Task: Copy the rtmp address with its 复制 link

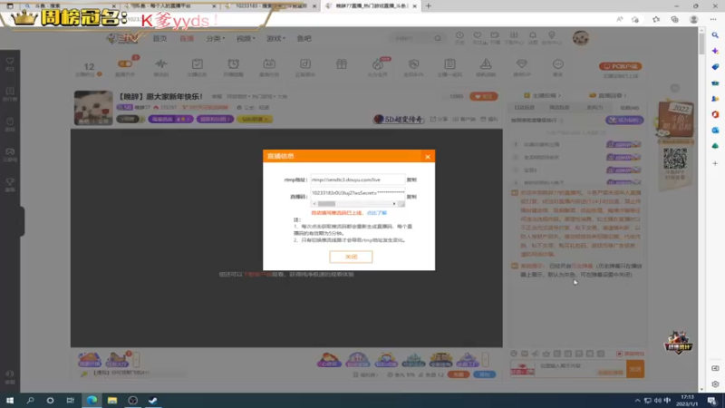Action: coord(411,180)
